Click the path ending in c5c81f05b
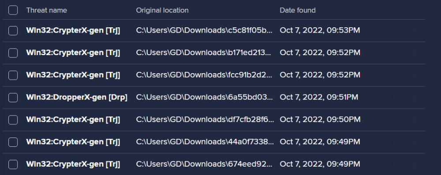This screenshot has height=175, width=441. (204, 30)
